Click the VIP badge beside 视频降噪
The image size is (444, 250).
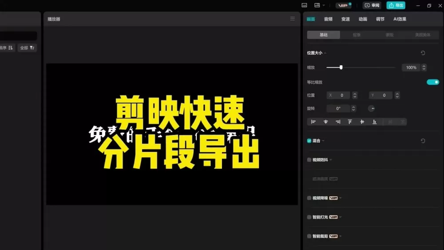tap(333, 198)
